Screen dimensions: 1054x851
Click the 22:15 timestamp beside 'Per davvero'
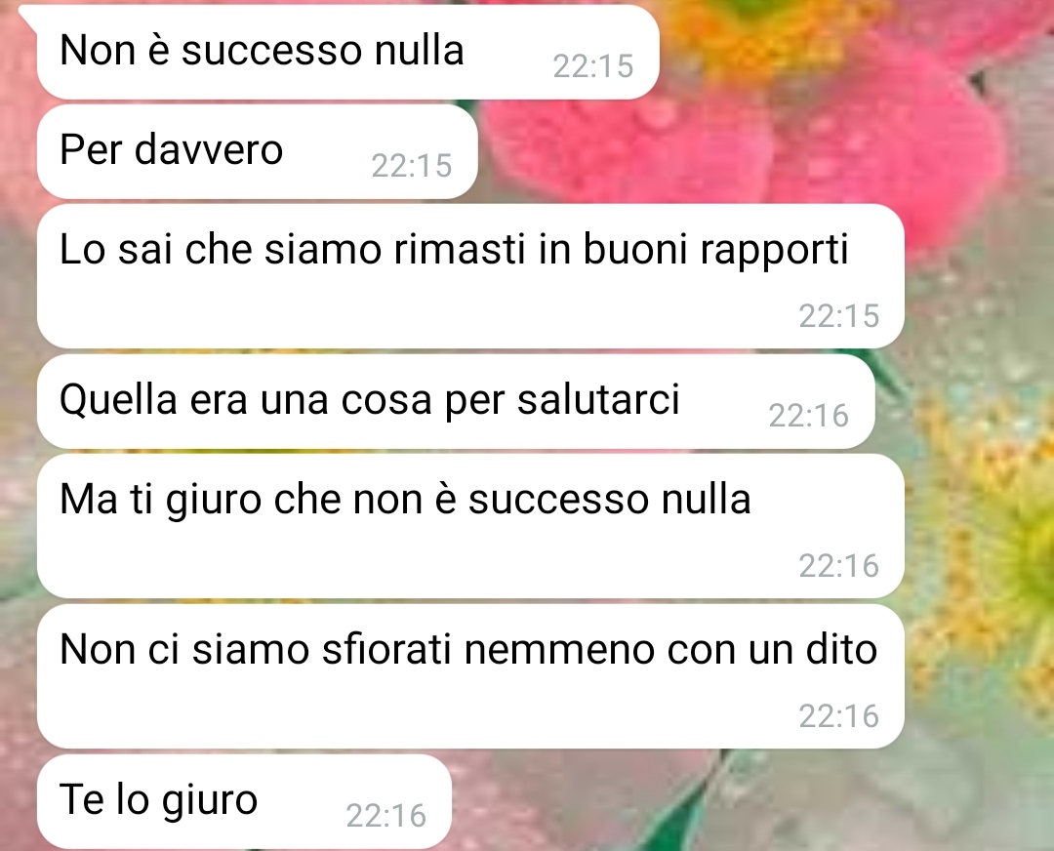tap(412, 166)
